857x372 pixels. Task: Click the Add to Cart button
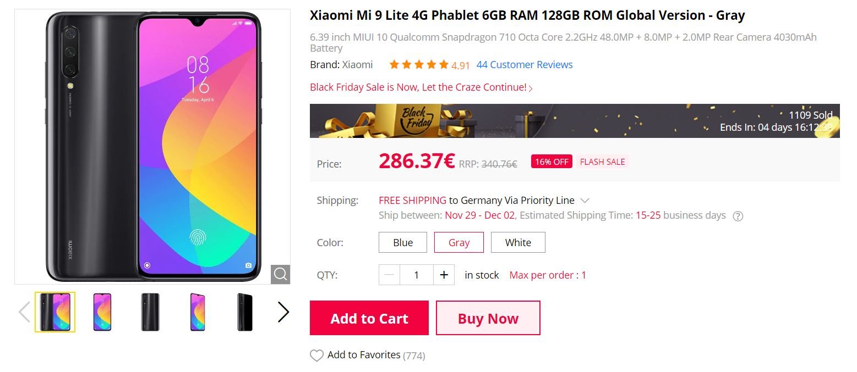coord(369,318)
